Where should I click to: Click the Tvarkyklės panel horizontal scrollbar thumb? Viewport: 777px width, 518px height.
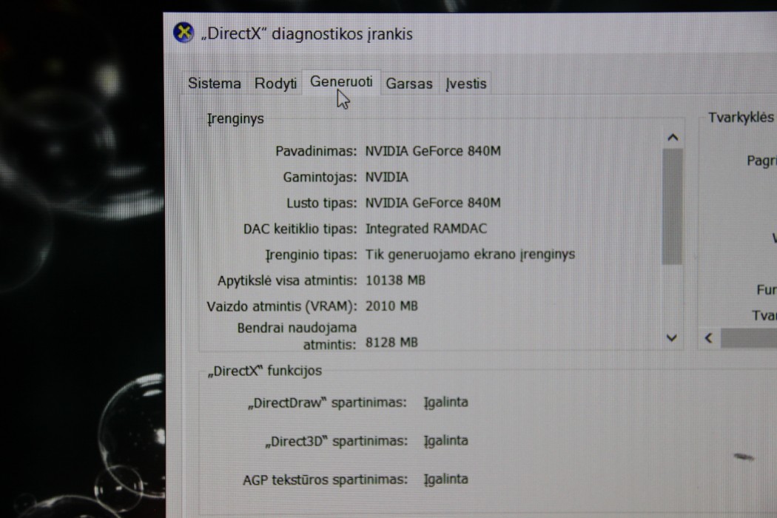tap(749, 338)
